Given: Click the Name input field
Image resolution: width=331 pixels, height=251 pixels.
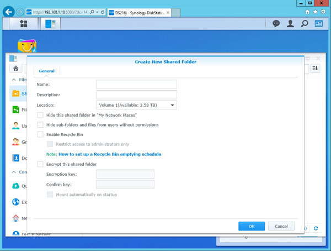Looking at the screenshot, I should 136,84.
